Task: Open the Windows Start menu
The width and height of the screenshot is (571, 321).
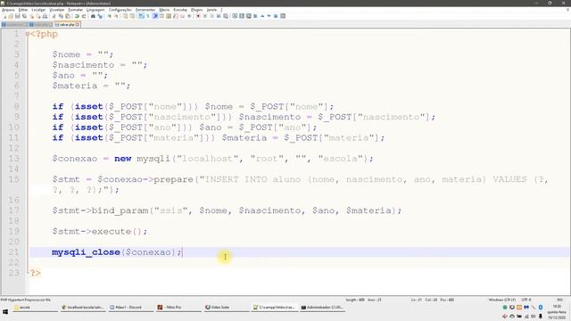Action: (x=5, y=312)
